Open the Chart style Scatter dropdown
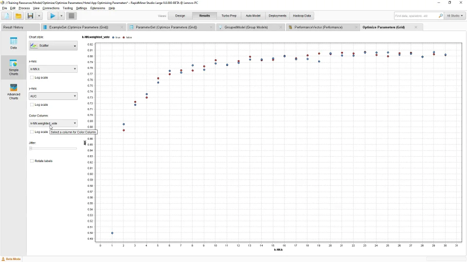Image resolution: width=467 pixels, height=262 pixels. 53,46
